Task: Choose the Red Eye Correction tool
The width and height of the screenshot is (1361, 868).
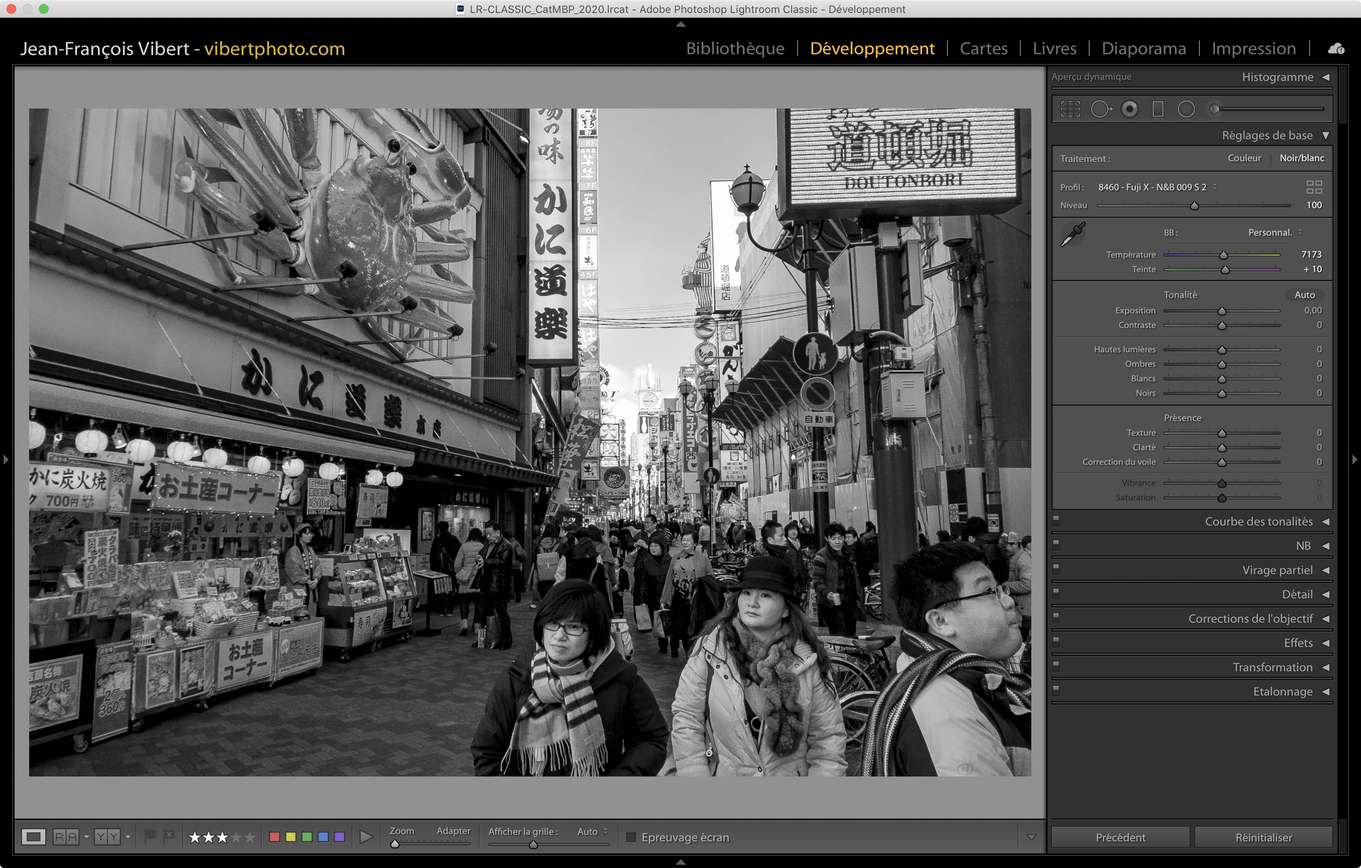Action: click(x=1129, y=109)
